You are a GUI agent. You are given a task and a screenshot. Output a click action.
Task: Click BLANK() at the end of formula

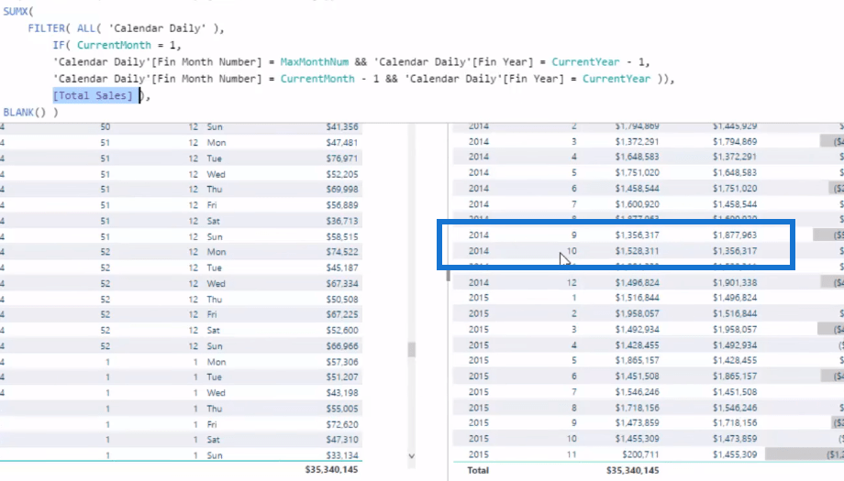[25, 113]
